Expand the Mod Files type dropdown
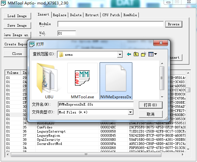 [x=131, y=112]
